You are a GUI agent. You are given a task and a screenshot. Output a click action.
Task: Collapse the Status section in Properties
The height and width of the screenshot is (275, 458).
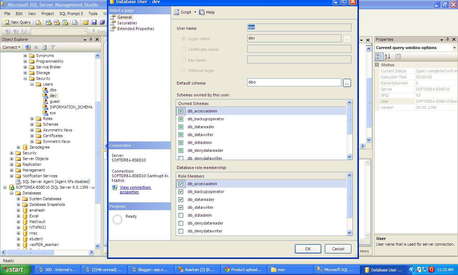pyautogui.click(x=377, y=65)
